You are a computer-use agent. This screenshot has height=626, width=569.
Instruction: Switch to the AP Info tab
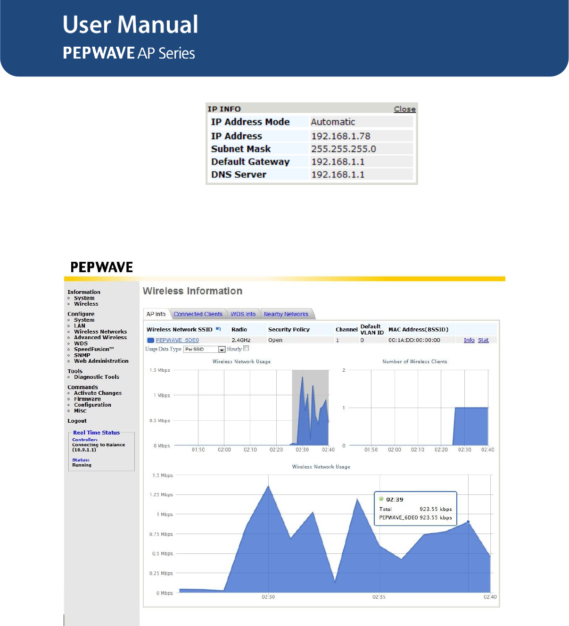click(x=156, y=314)
